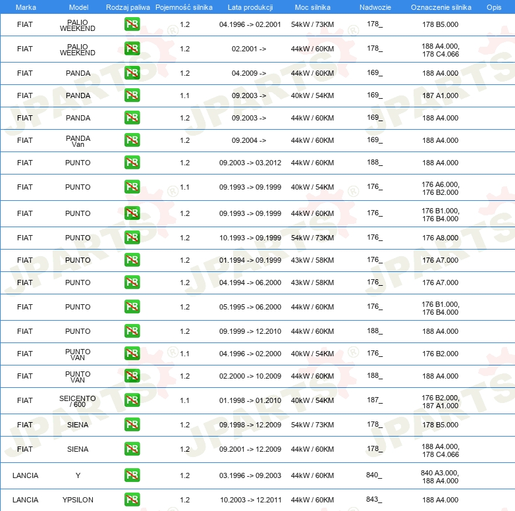Click the petrol icon in the Punto 09.2003 -> 03.2012 row
Screen dimensions: 515x511
point(132,163)
